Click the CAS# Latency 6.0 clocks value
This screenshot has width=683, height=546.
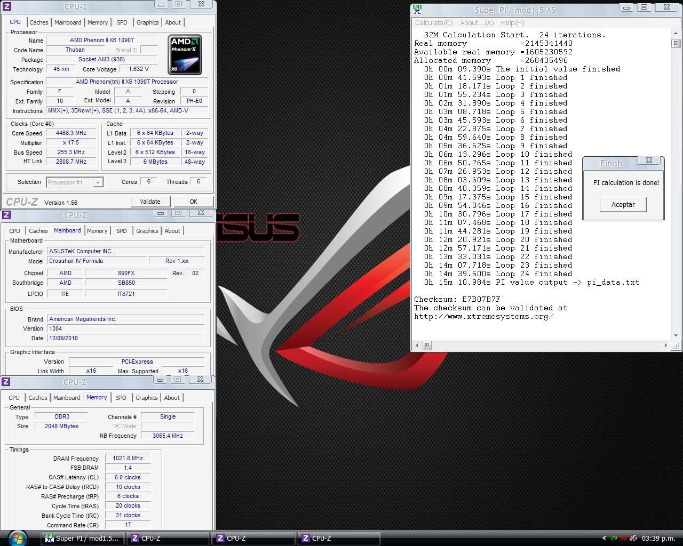tap(128, 478)
